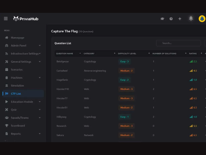Expand the Education Module chevron
The height and width of the screenshot is (155, 206).
tap(40, 102)
